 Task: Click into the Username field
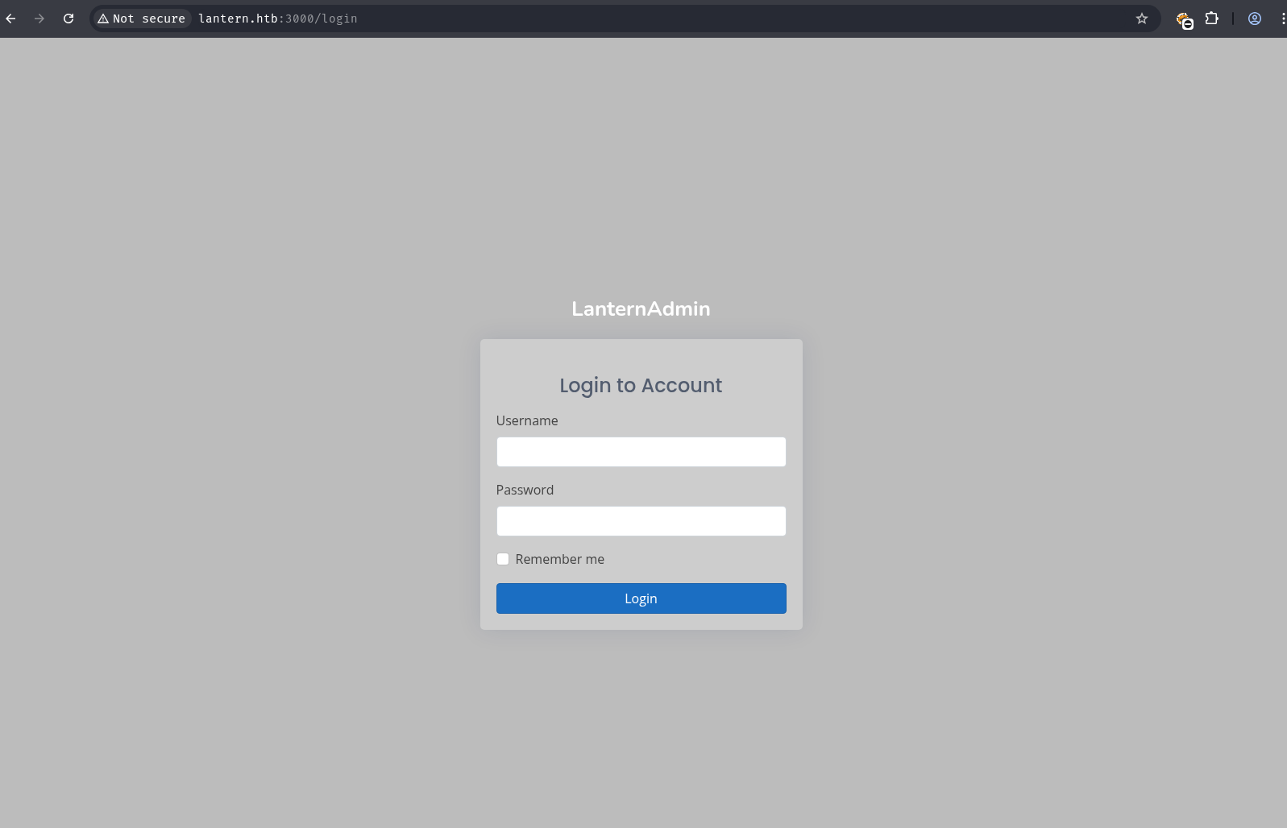[x=641, y=452]
